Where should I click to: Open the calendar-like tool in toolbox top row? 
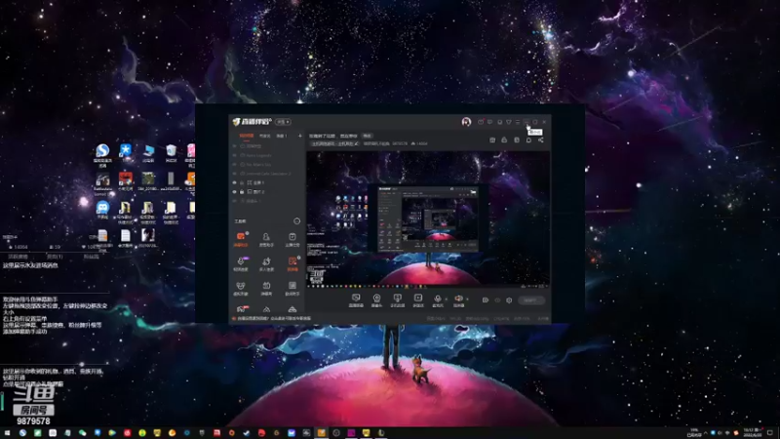pos(292,239)
